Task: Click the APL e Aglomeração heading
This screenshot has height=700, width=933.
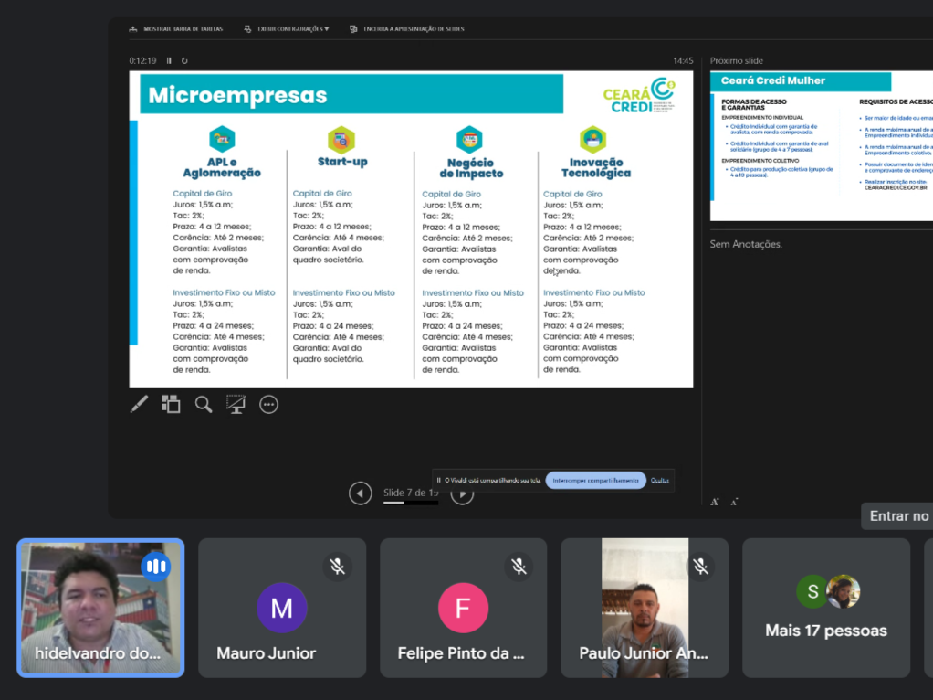Action: pyautogui.click(x=222, y=167)
